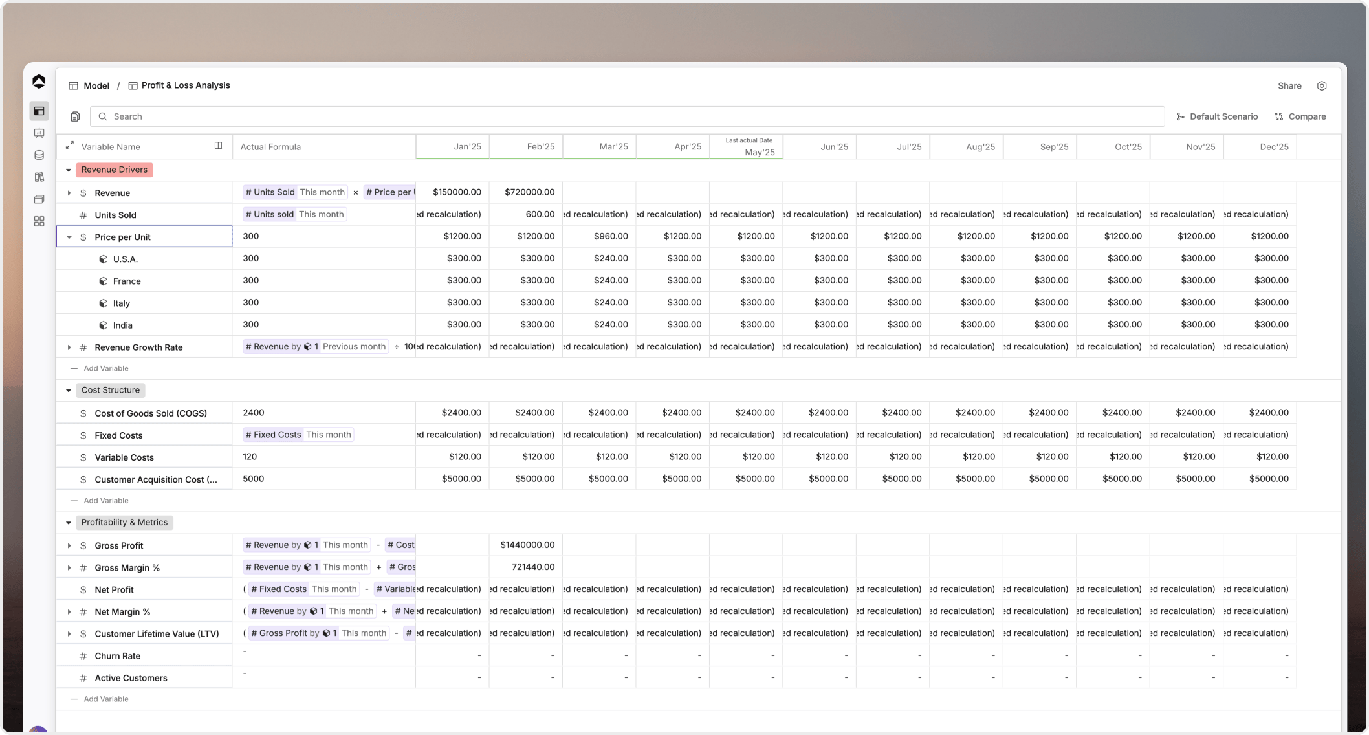The height and width of the screenshot is (735, 1369).
Task: Expand the Gross Profit row
Action: click(69, 546)
